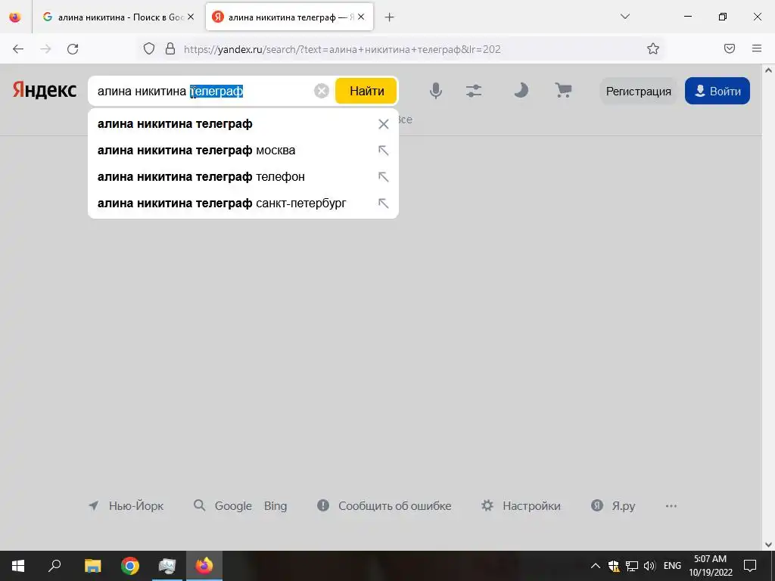Image resolution: width=775 pixels, height=581 pixels.
Task: Save page to Pocket icon
Action: 729,48
